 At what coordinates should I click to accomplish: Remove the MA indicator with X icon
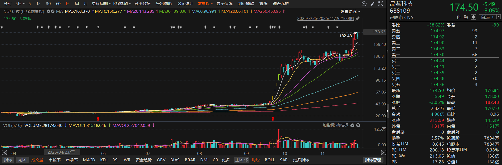pos(53,11)
